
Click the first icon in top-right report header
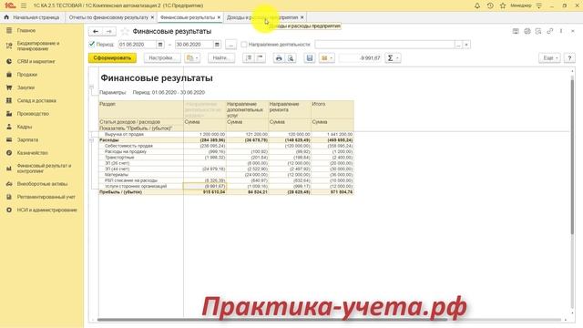pyautogui.click(x=516, y=31)
